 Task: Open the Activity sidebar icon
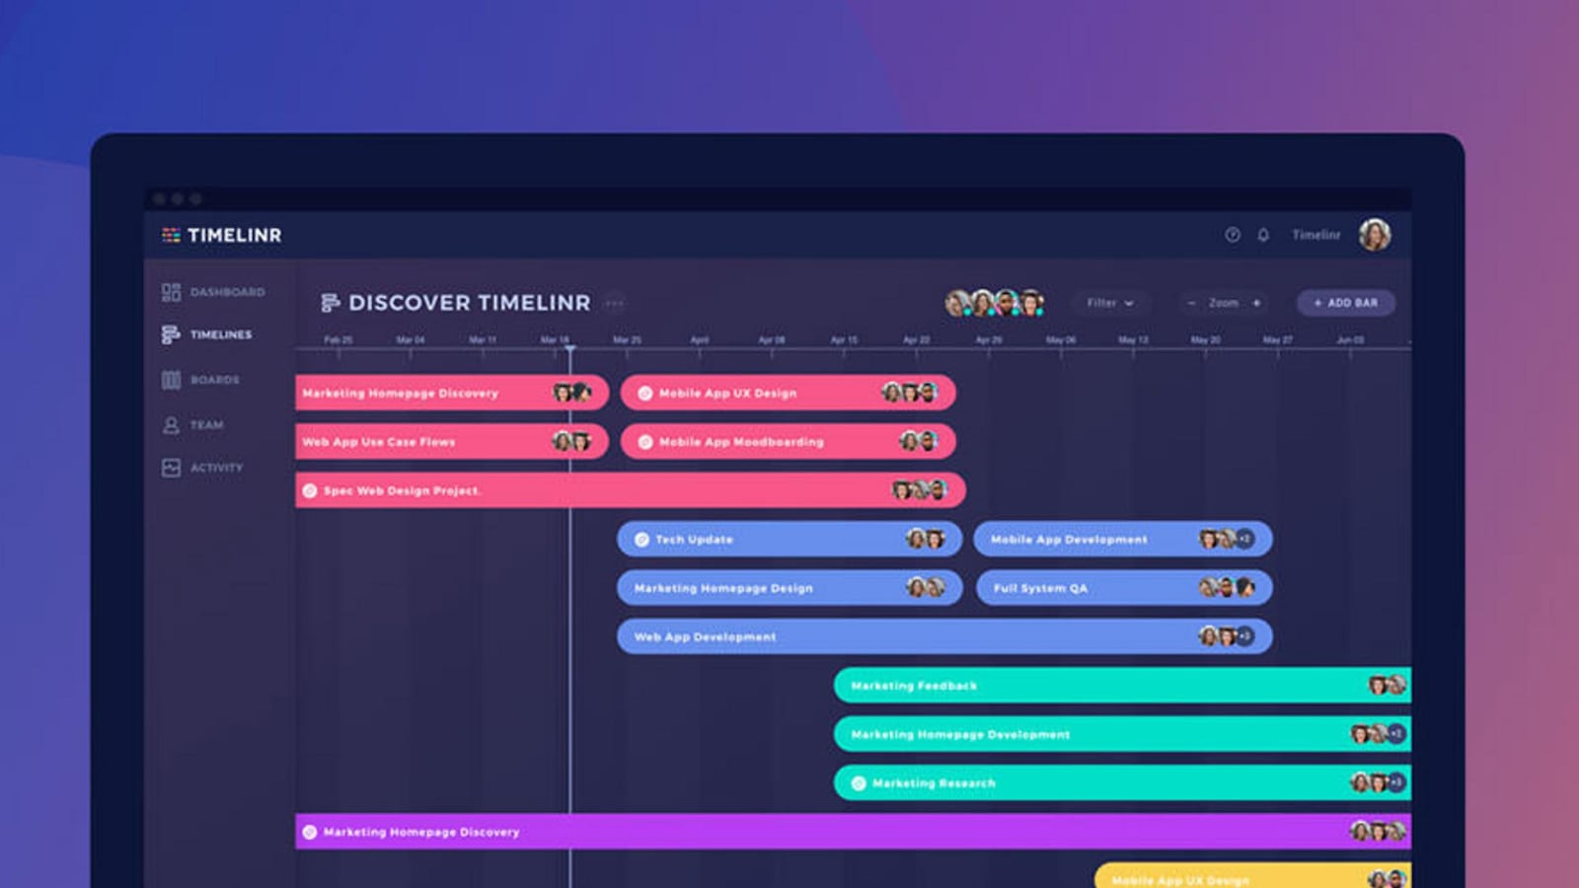[x=171, y=468]
